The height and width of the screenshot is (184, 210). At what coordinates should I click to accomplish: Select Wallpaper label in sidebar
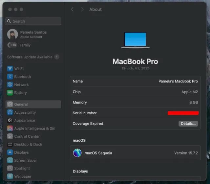23,176
